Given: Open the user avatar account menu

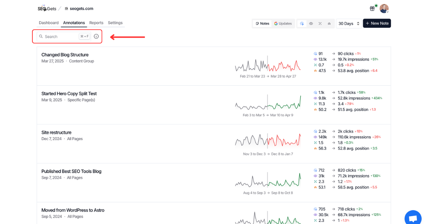Looking at the screenshot, I should click(x=384, y=9).
